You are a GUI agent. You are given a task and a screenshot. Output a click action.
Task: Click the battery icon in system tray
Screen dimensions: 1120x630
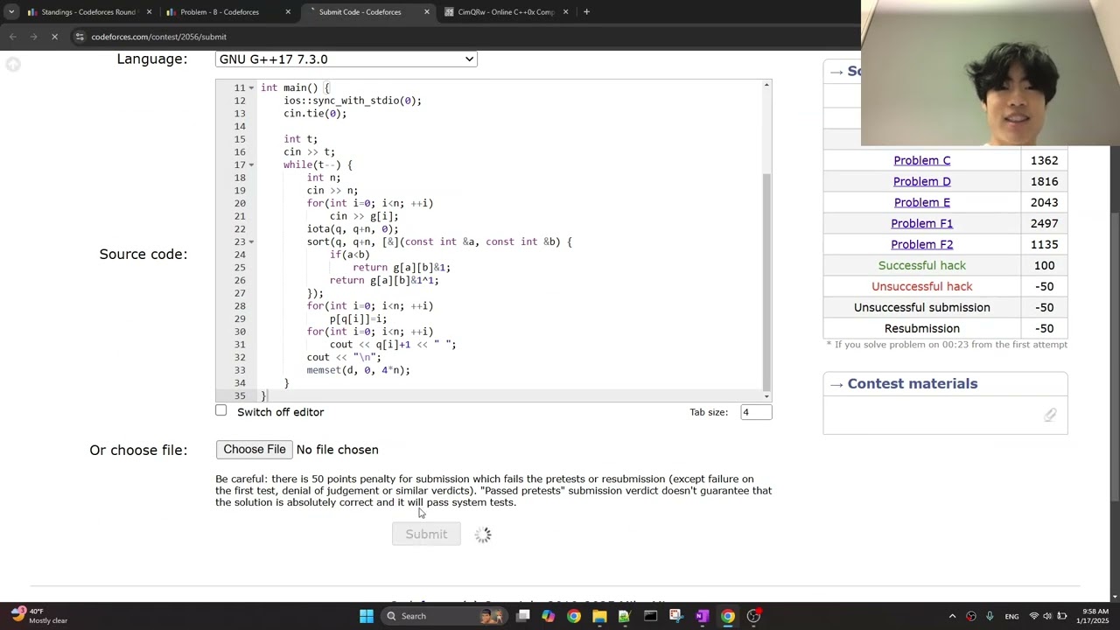pos(1061,616)
